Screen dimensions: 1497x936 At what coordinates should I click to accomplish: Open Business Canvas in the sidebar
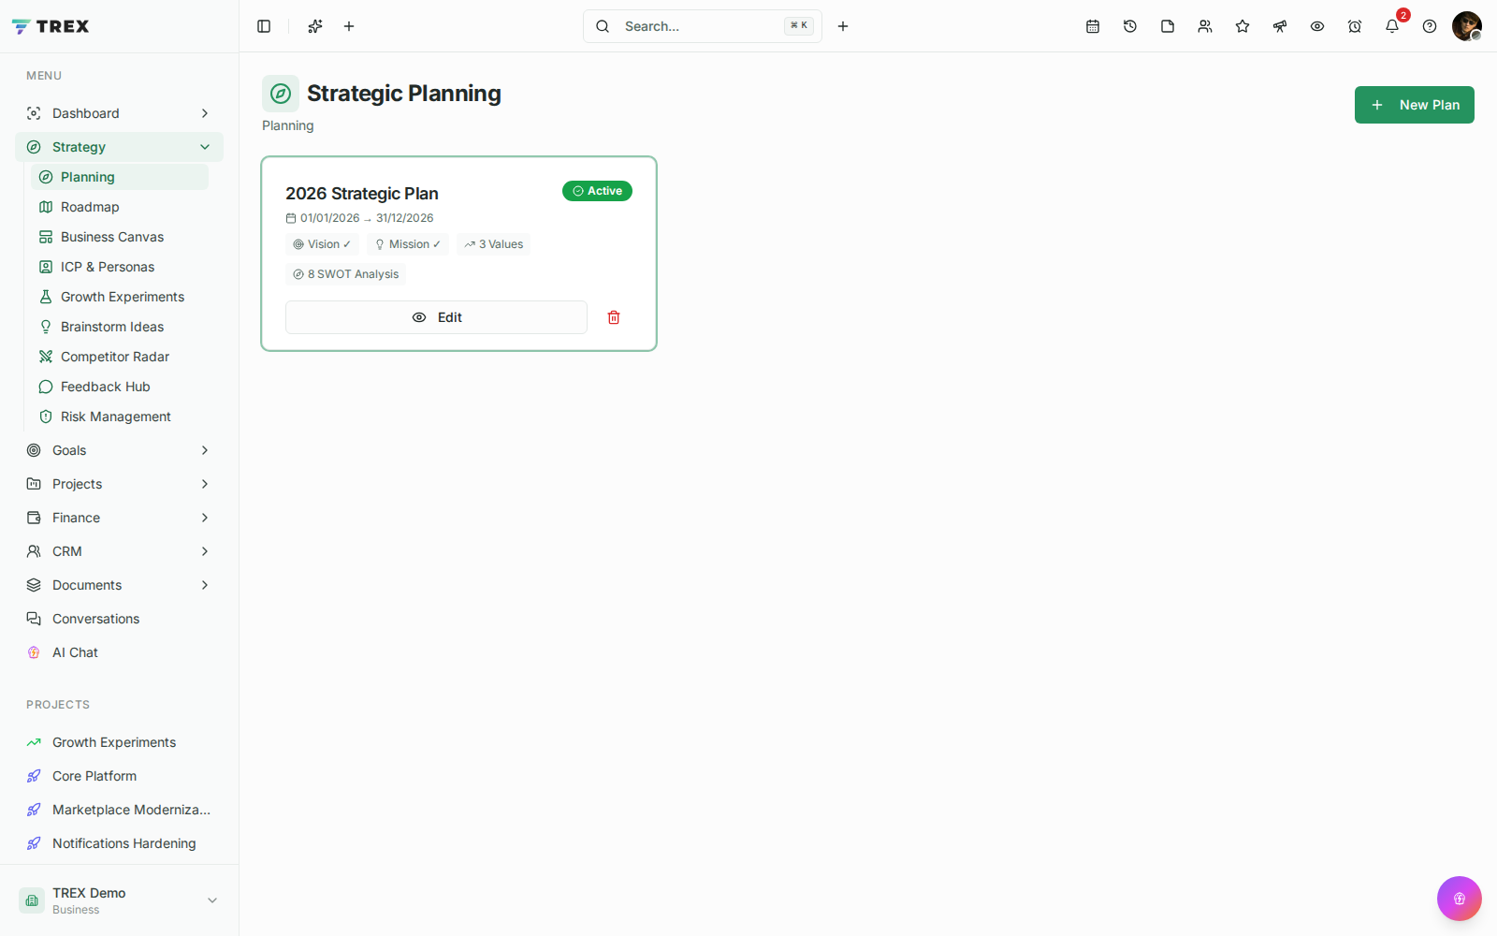click(120, 237)
